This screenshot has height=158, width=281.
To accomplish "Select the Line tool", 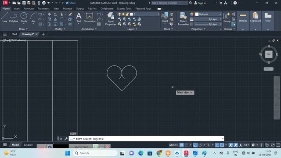I will (5, 18).
